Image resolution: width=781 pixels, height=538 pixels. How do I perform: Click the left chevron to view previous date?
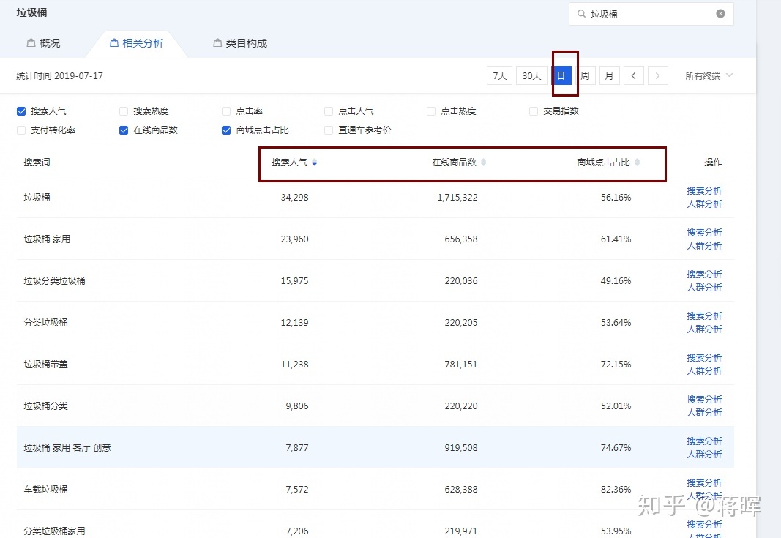click(x=634, y=75)
